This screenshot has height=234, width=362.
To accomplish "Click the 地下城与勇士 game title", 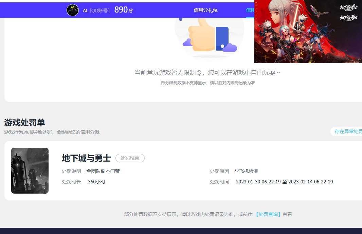I will 86,158.
